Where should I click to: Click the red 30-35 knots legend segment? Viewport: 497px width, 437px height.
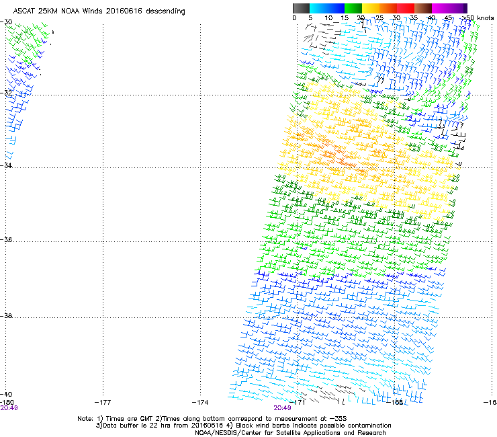tap(406, 8)
